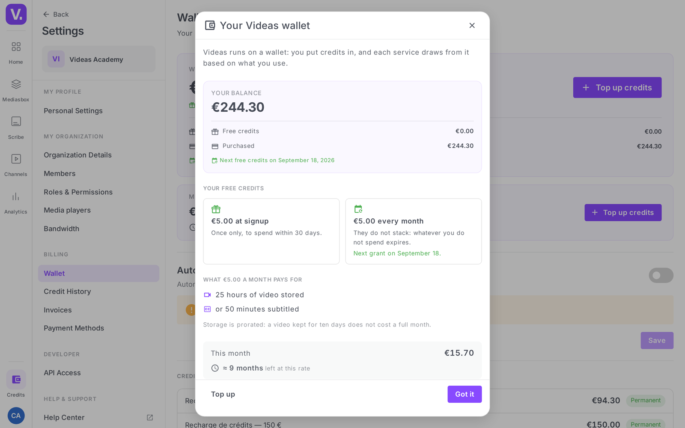Click the Got it button
The height and width of the screenshot is (428, 685).
(x=465, y=394)
